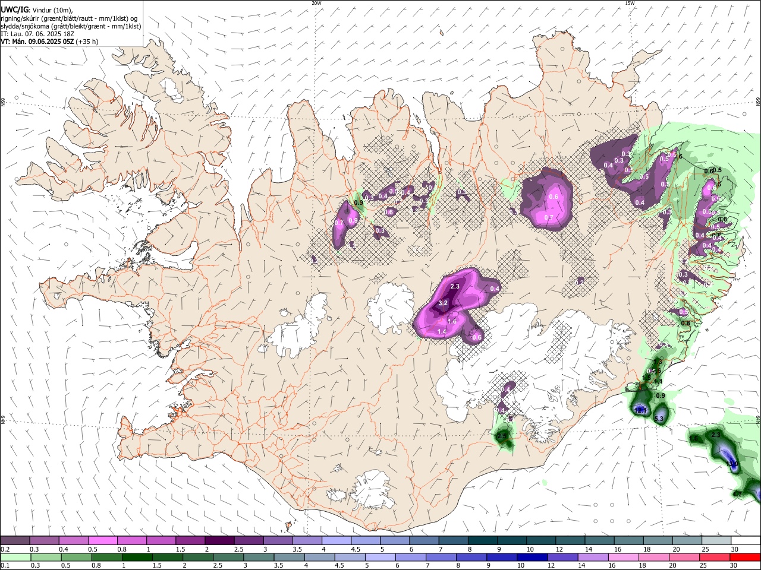This screenshot has height=570, width=761.
Task: Click the darkest green rain swatch labeled 1
Action: tap(137, 558)
